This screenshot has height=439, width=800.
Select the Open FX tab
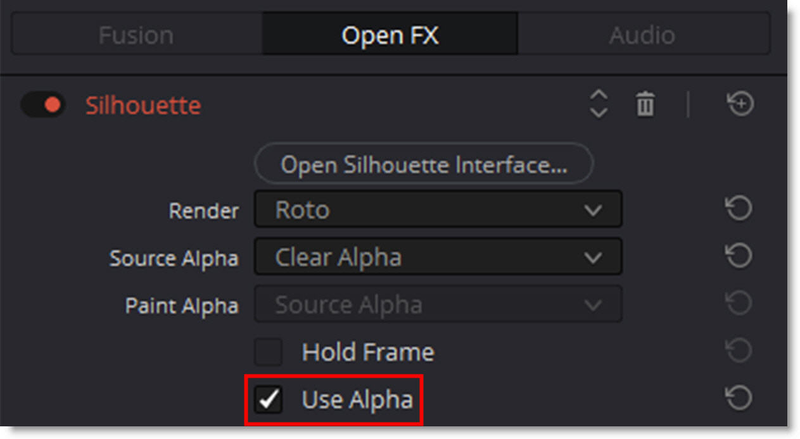(x=390, y=35)
